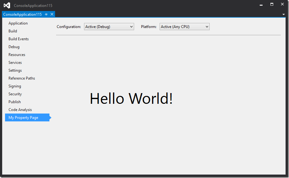
Task: Switch to the Build page
Action: (13, 31)
